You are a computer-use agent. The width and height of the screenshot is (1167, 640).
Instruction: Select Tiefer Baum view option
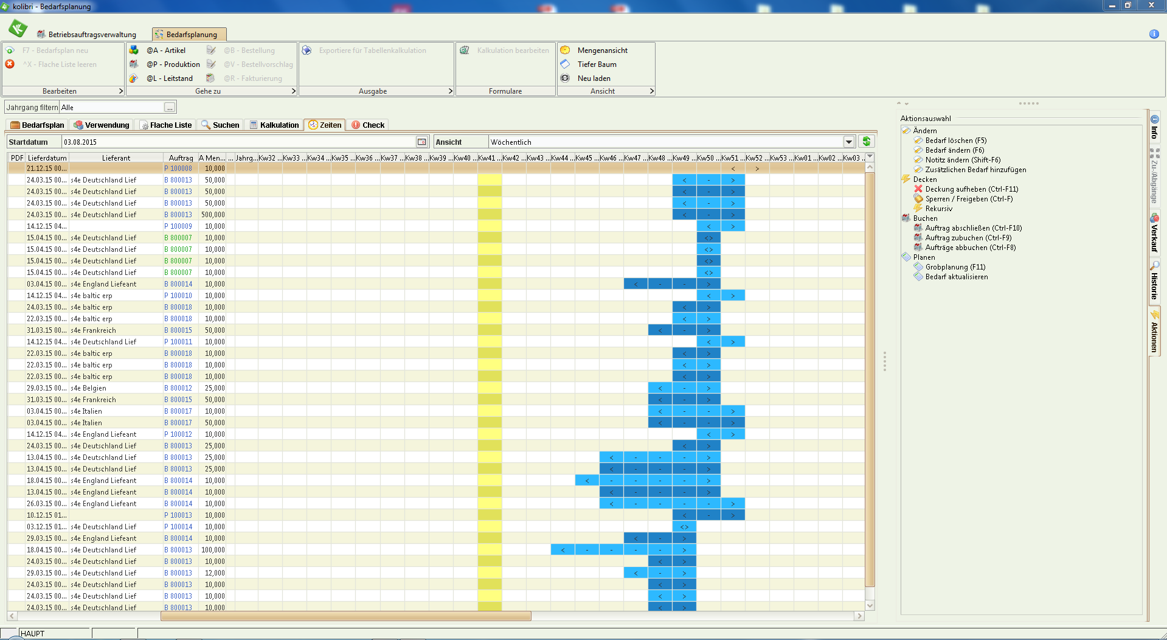click(x=597, y=64)
